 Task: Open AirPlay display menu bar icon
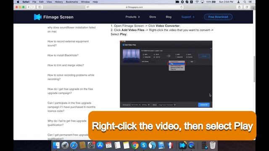pyautogui.click(x=203, y=2)
